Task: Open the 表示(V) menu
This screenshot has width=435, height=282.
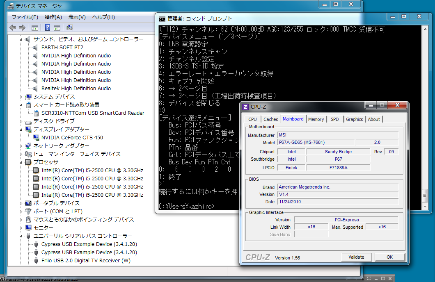Action: [x=77, y=17]
